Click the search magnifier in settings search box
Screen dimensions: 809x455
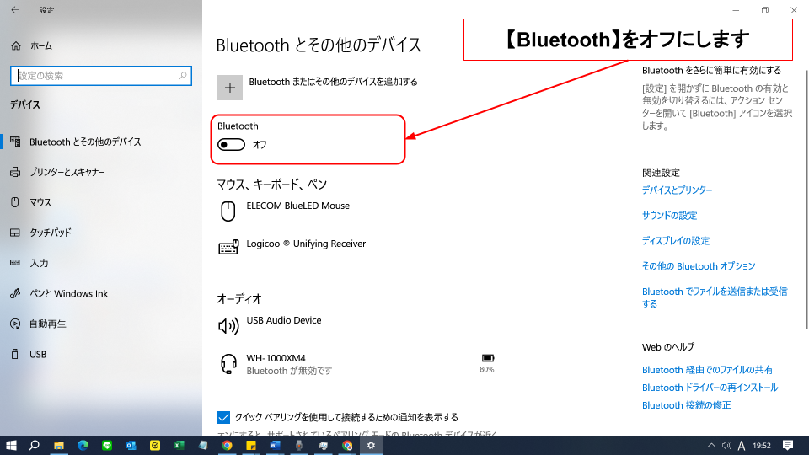[183, 76]
